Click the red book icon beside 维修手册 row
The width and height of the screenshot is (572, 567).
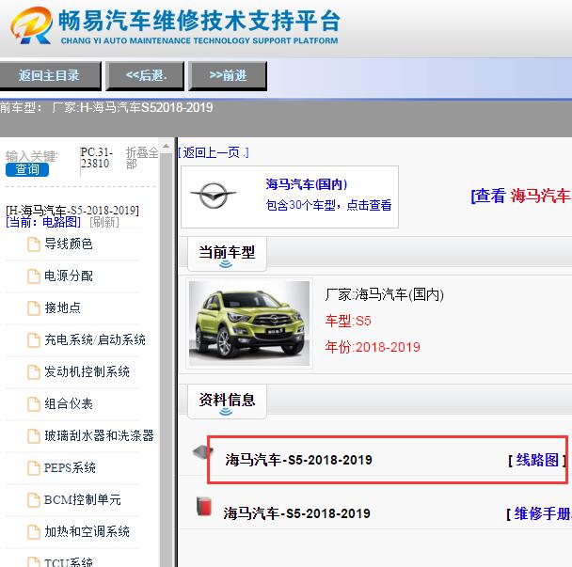[x=204, y=506]
